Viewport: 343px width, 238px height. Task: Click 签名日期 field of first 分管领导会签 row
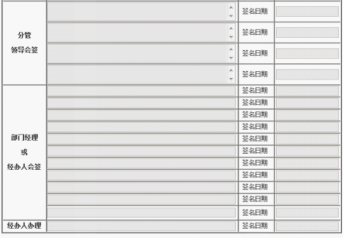[x=307, y=11]
